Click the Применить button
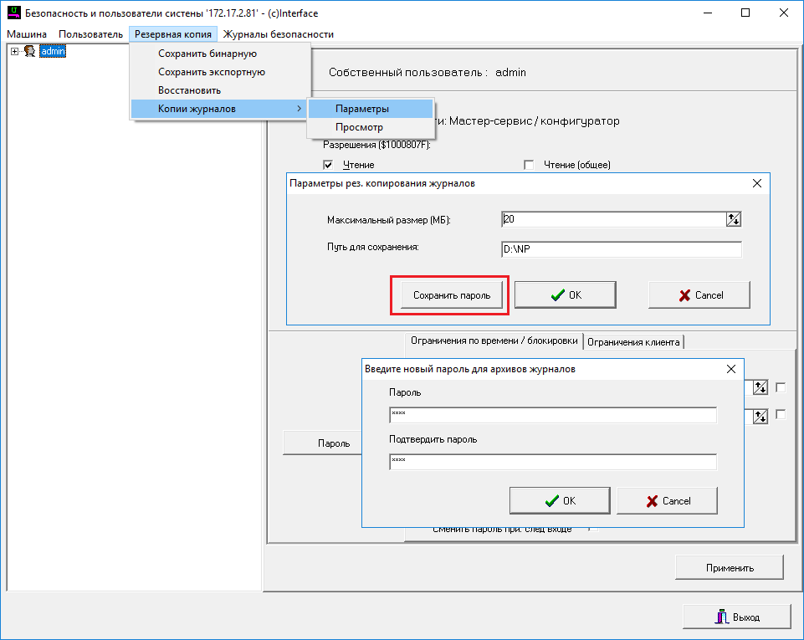Viewport: 804px width, 640px height. click(729, 567)
